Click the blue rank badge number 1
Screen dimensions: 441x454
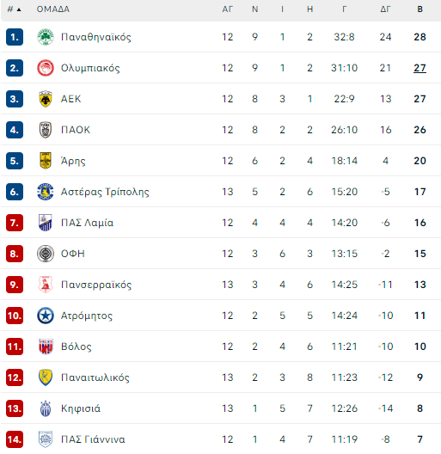15,37
